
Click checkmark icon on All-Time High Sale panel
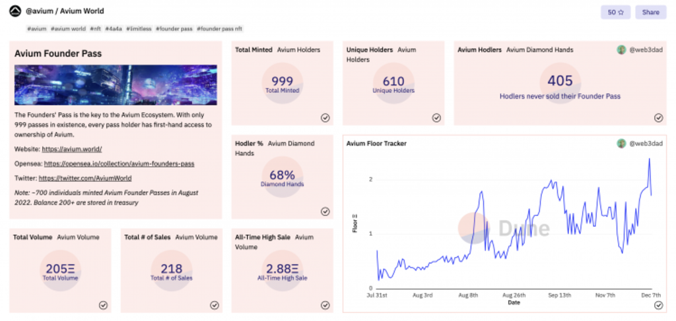click(325, 305)
